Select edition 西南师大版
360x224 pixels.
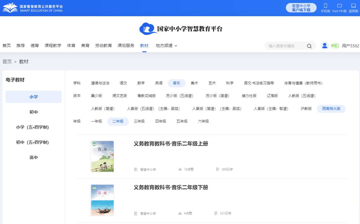(331, 109)
